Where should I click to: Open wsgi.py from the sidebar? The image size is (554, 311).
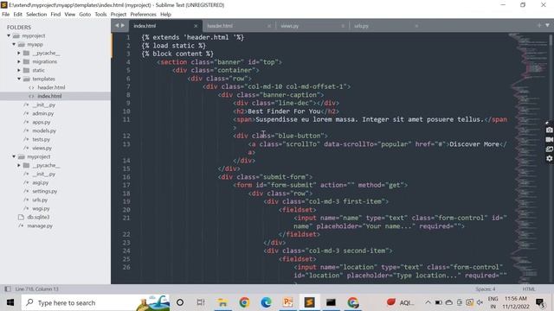pos(41,208)
